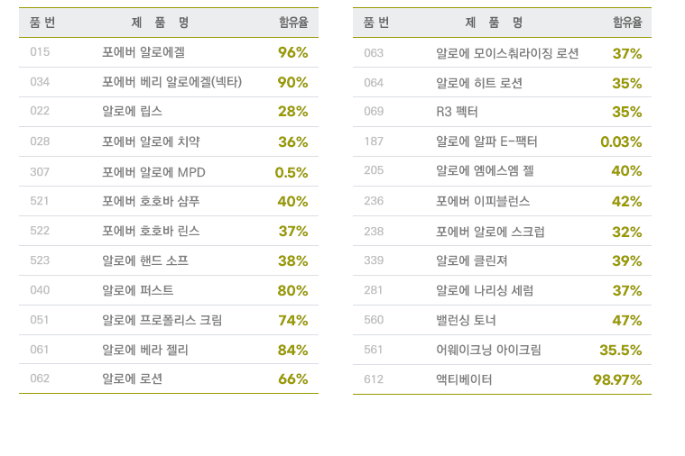Select the 96% content value

(x=292, y=52)
